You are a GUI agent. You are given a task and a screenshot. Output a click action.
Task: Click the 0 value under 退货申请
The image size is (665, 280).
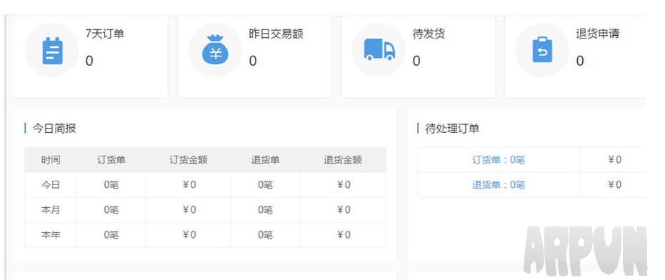pyautogui.click(x=580, y=61)
